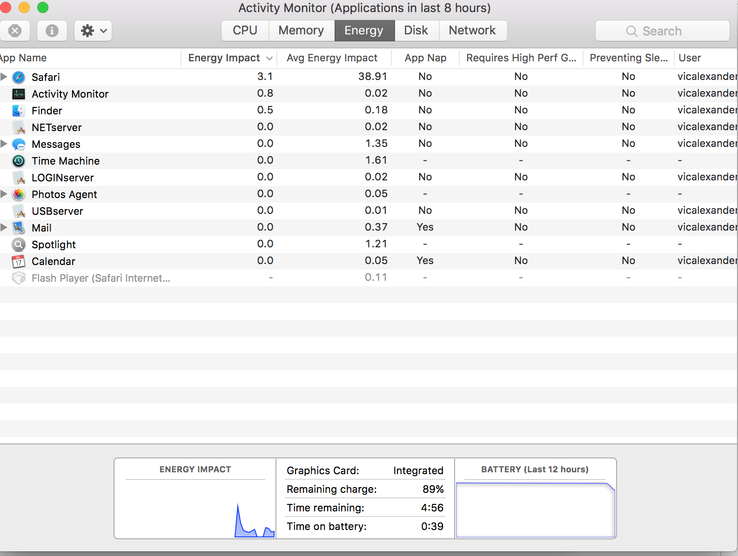Click the Time remaining 4:56 value
The height and width of the screenshot is (556, 738).
[x=432, y=508]
